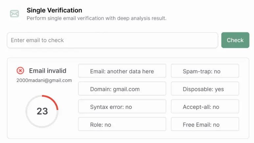Click the Free Email: no box
Image resolution: width=254 pixels, height=143 pixels.
(x=205, y=124)
